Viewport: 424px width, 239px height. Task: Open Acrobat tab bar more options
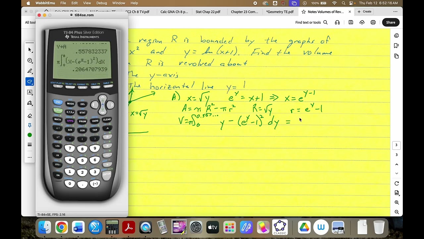point(395,12)
